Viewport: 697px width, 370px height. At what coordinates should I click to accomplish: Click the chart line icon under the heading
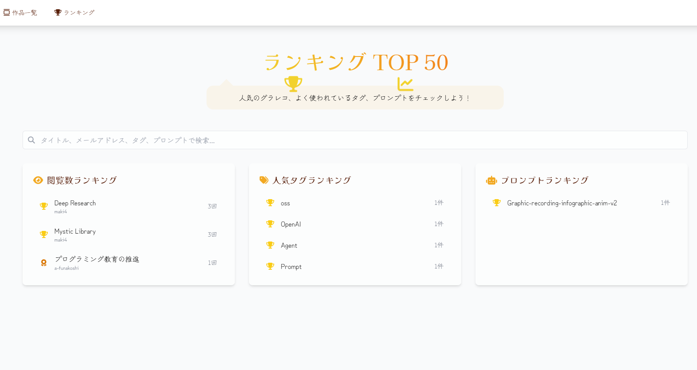(405, 84)
